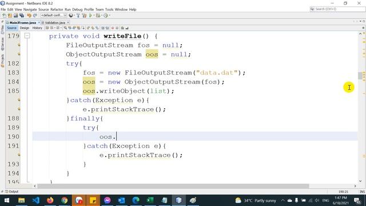Toggle Highlight Search in editor toolbar
Image resolution: width=366 pixels, height=206 pixels.
pos(78,28)
